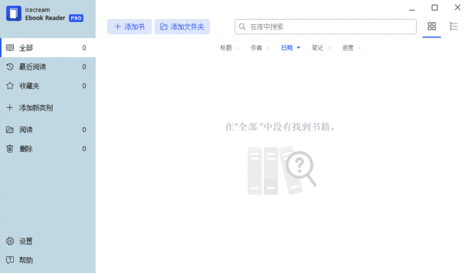Screen dimensions: 469x273
Task: Click the 添加文件夹 (add folder) button
Action: pyautogui.click(x=182, y=26)
